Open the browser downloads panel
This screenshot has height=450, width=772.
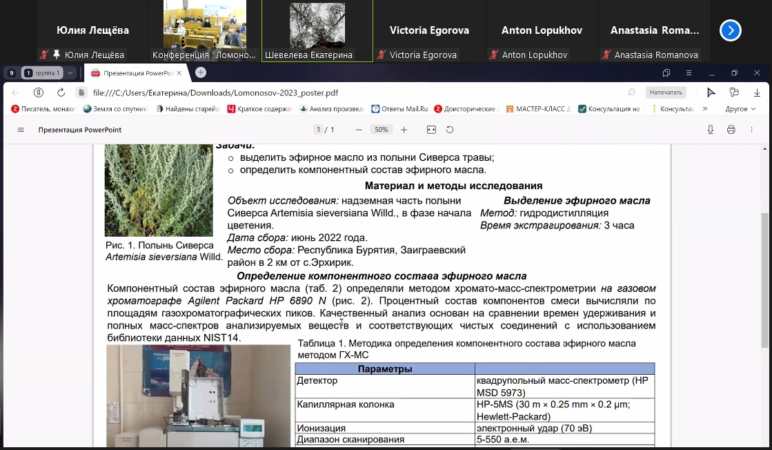(x=755, y=92)
